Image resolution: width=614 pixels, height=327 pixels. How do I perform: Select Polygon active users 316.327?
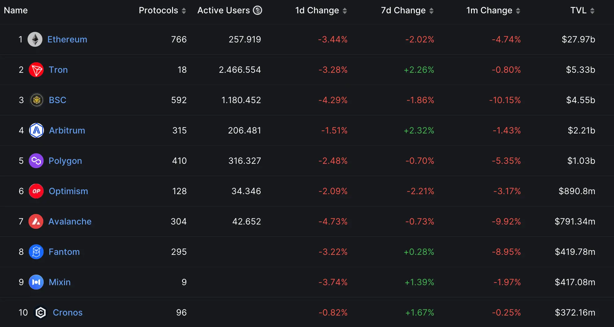click(245, 161)
